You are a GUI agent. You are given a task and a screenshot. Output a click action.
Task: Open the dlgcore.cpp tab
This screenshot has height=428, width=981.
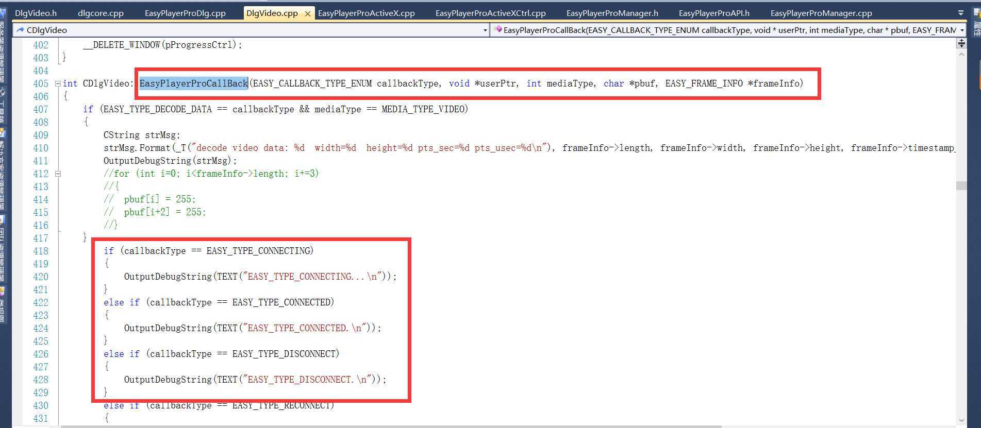tap(101, 13)
